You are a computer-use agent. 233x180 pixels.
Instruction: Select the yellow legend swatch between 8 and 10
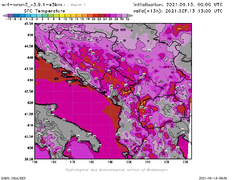[x=62, y=15]
